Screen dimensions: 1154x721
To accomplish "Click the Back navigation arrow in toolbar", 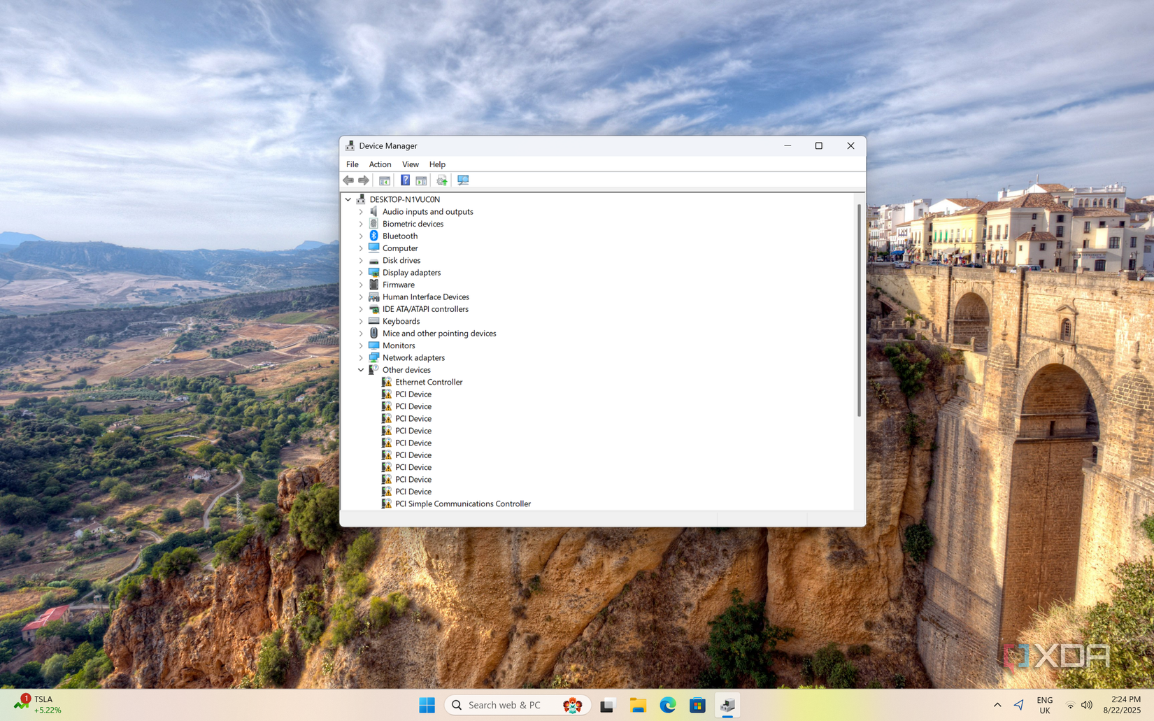I will point(348,180).
